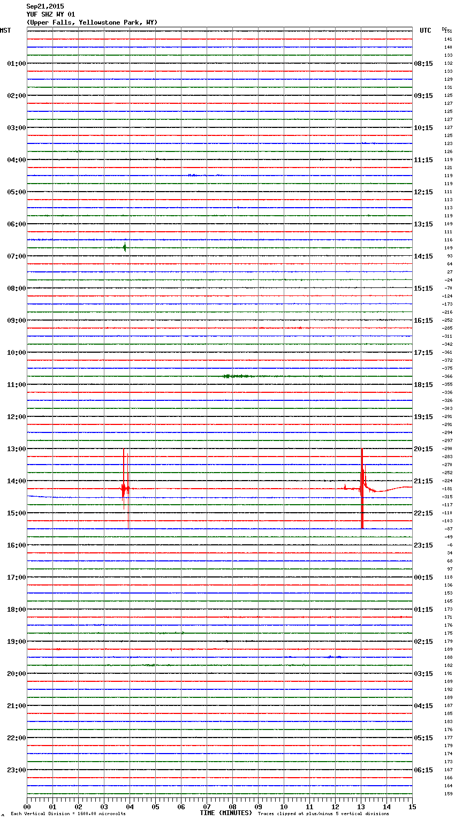Select minute tick 15 on the bottom axis
This screenshot has height=821, width=455.
coord(412,807)
